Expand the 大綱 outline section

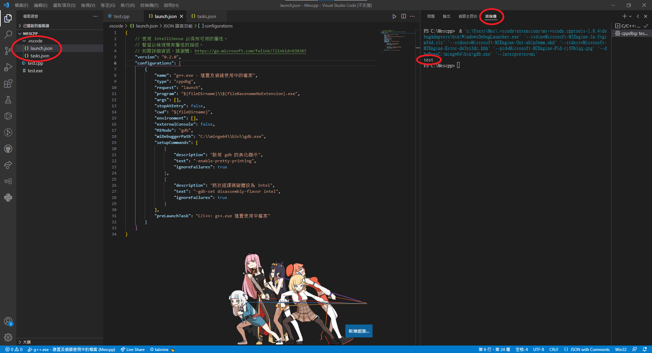tap(60, 342)
